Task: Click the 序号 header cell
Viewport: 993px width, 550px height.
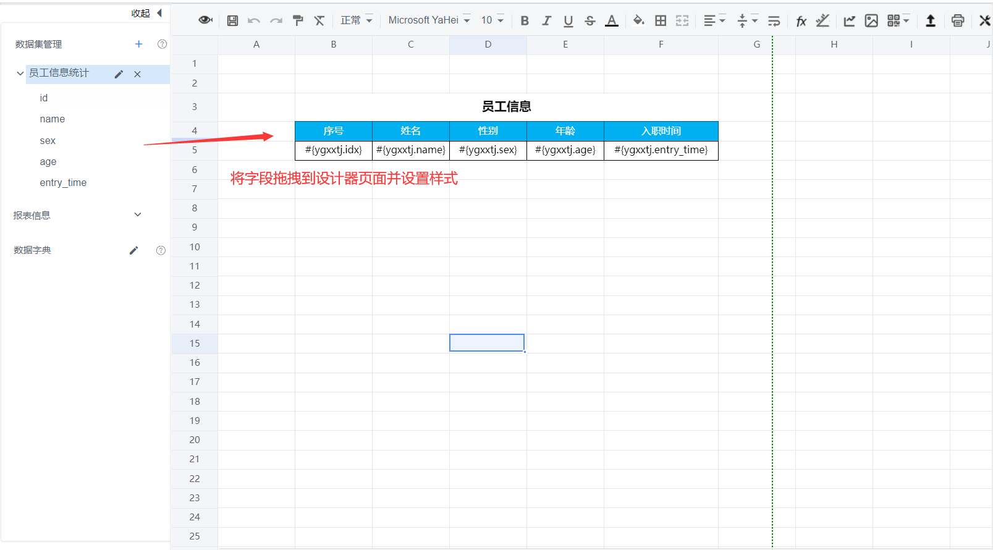Action: point(334,131)
